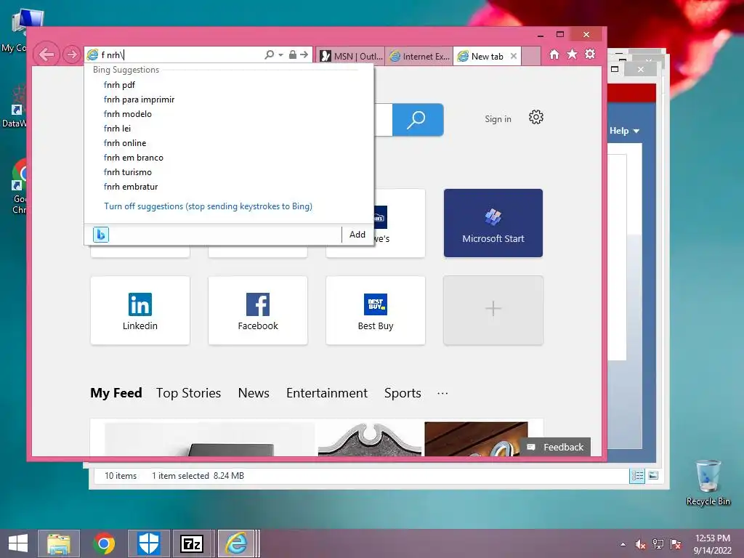Open the Favorites star icon
The width and height of the screenshot is (744, 558).
[x=573, y=54]
